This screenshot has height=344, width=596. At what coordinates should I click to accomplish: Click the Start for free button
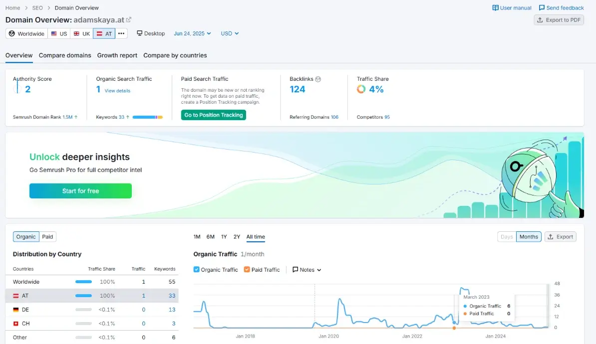[80, 191]
